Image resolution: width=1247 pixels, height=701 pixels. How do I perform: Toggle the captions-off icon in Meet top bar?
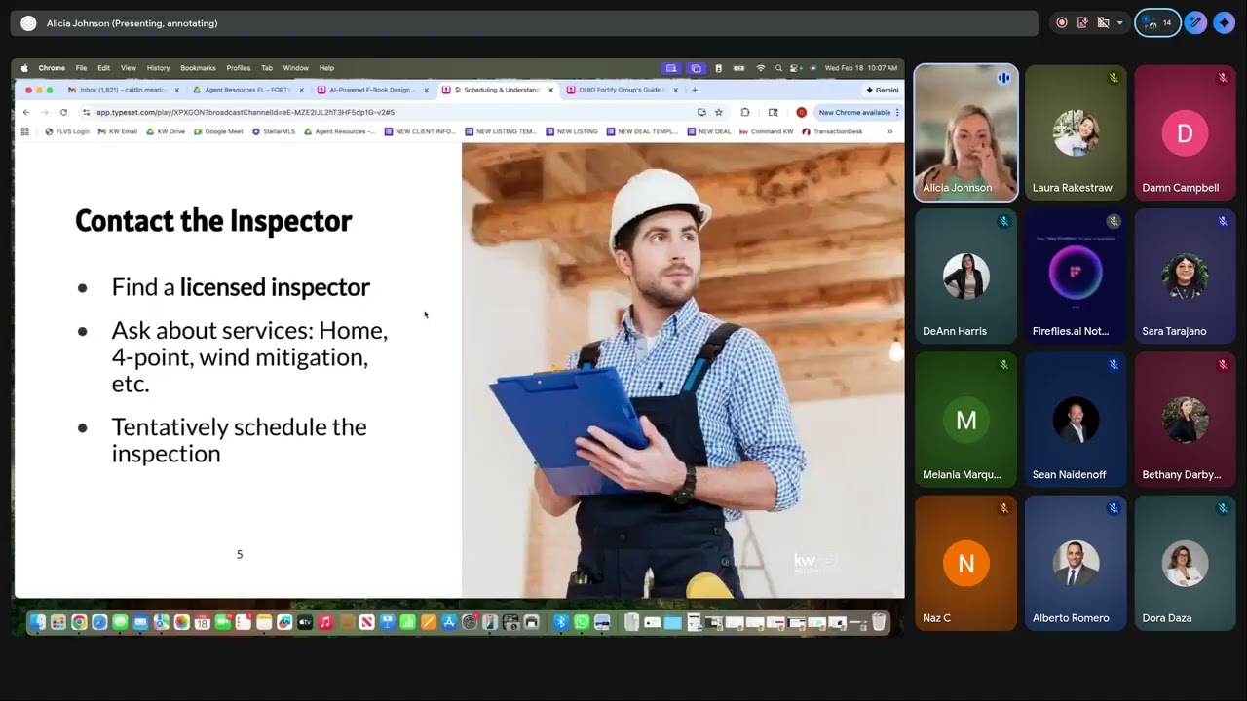1103,22
